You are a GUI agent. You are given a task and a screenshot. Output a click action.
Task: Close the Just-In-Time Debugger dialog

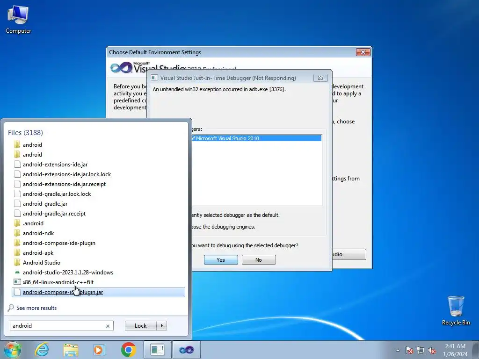click(x=320, y=78)
